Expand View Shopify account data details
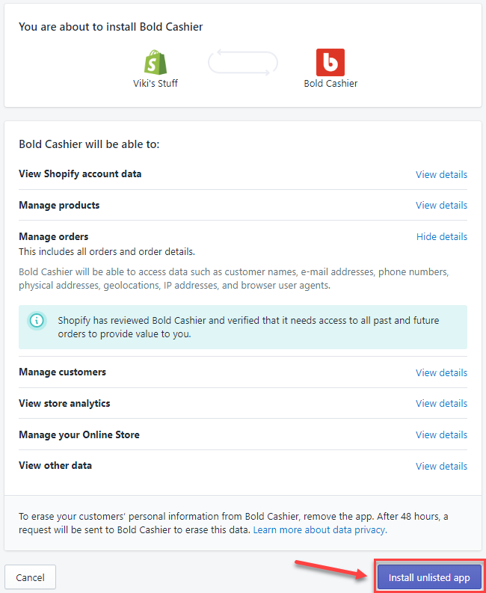486x593 pixels. click(x=441, y=174)
